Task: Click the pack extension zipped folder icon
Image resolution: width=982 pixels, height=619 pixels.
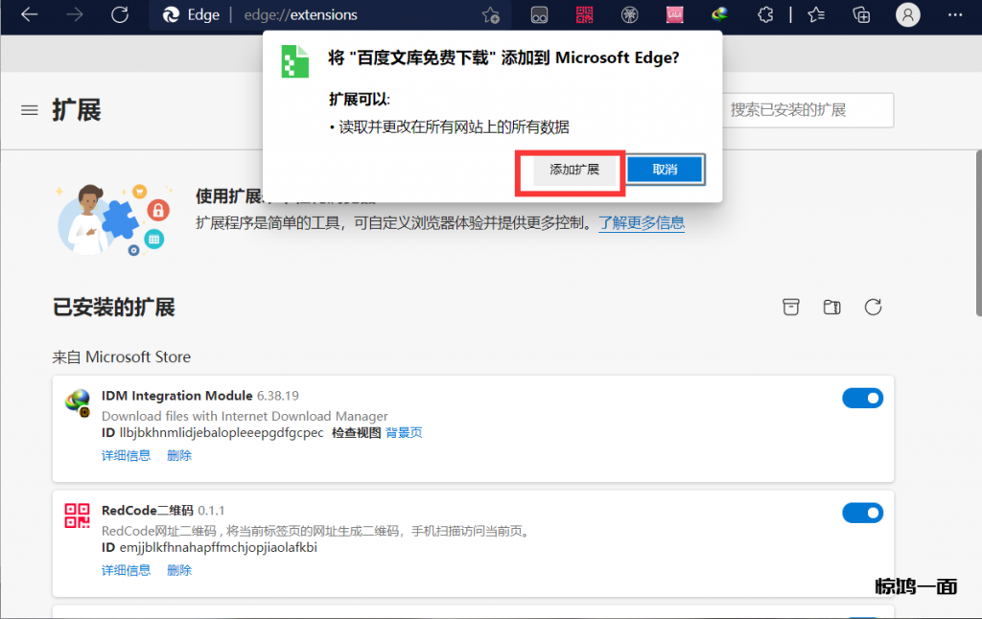Action: [x=831, y=307]
